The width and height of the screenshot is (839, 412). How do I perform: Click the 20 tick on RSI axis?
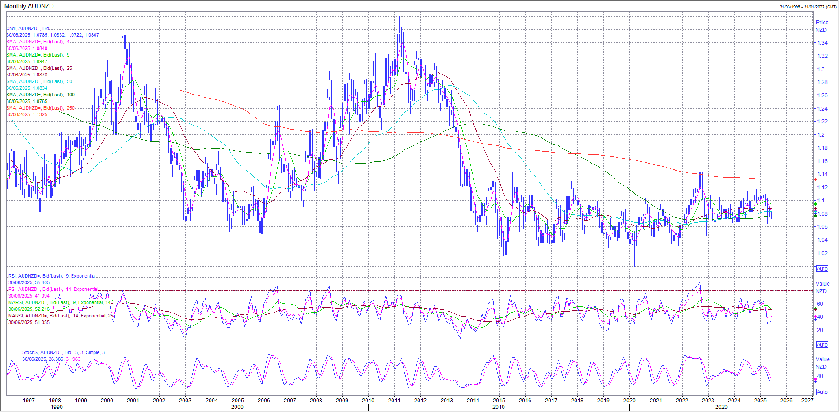coord(820,330)
